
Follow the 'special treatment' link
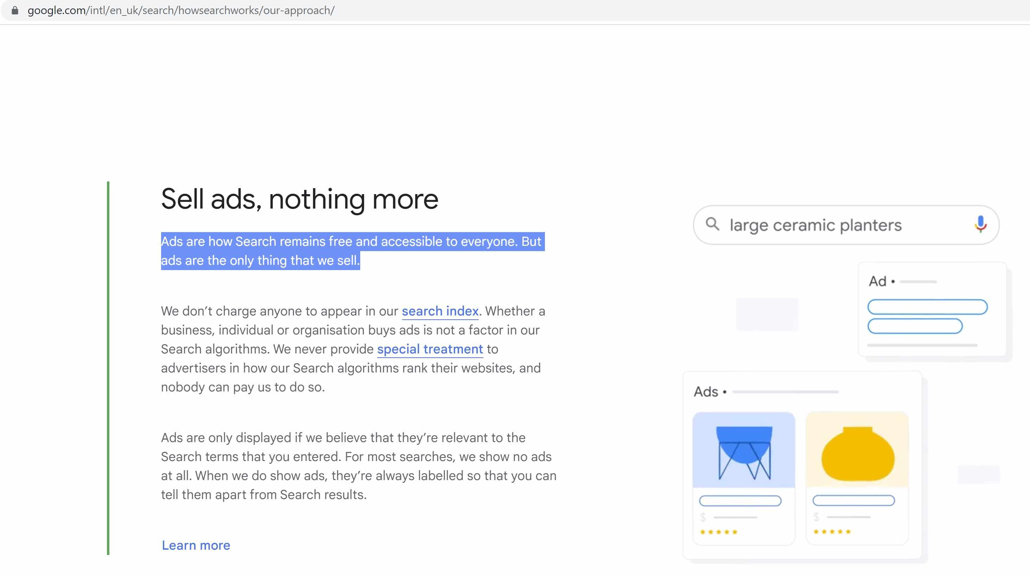(430, 349)
